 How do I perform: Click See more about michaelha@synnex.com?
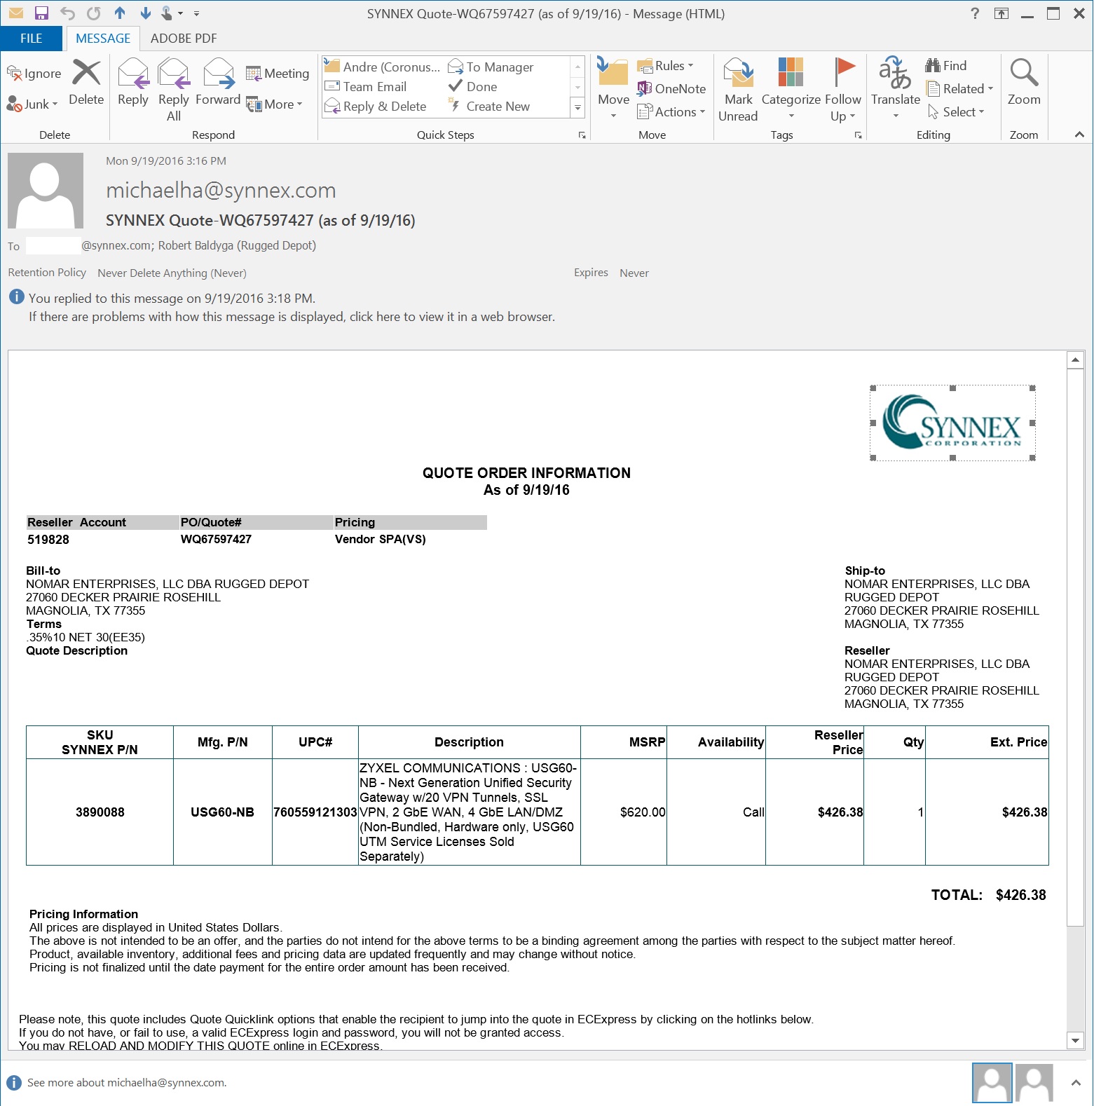pos(127,1083)
